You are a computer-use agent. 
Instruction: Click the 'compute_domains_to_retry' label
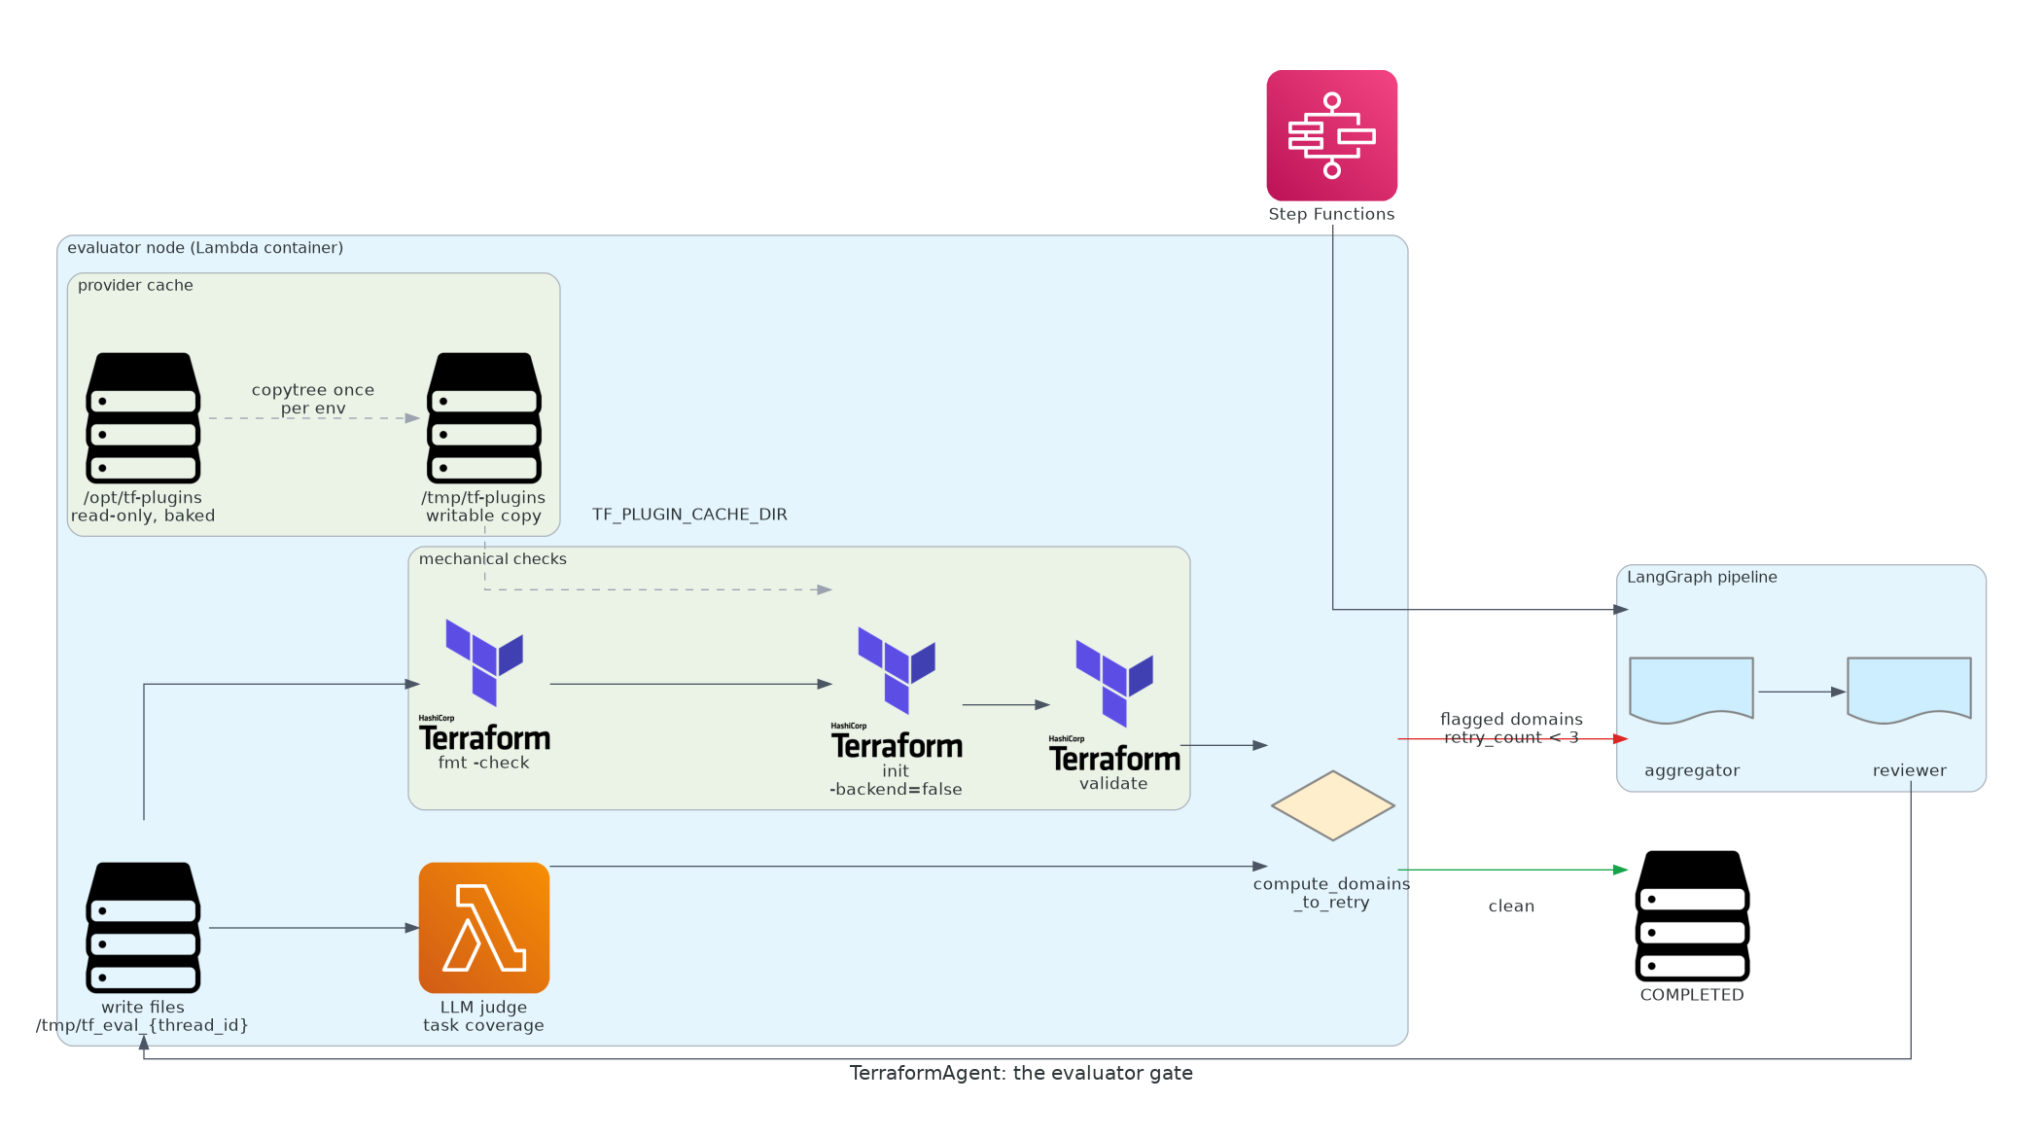coord(1331,893)
